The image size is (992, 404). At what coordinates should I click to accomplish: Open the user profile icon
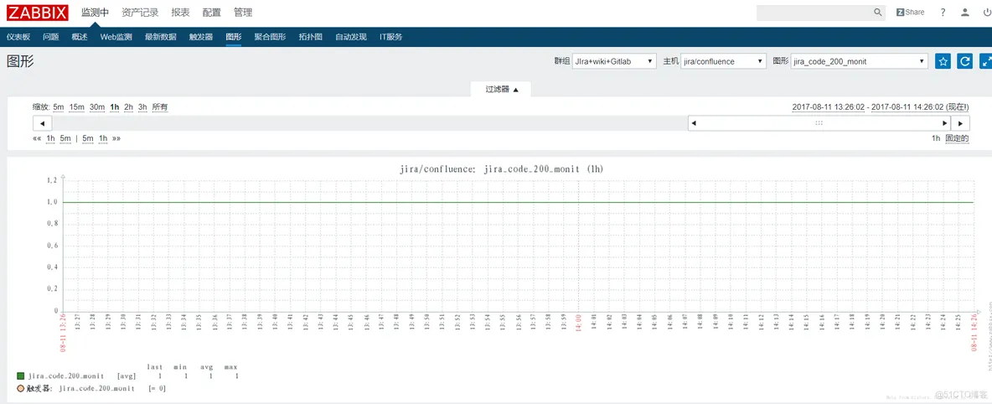(965, 12)
